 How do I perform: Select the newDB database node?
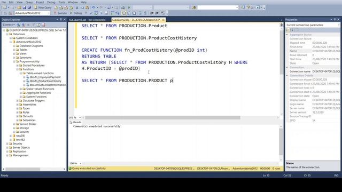coord(20,136)
